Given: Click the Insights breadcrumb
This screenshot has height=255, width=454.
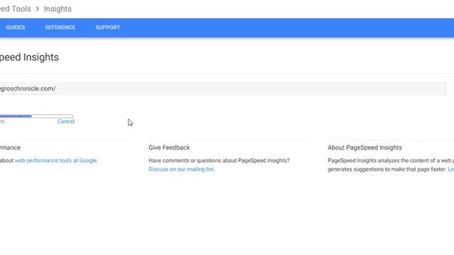Looking at the screenshot, I should (x=57, y=9).
